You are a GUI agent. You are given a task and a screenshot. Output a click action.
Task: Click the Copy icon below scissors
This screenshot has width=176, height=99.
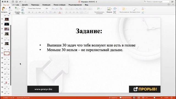coord(10,10)
